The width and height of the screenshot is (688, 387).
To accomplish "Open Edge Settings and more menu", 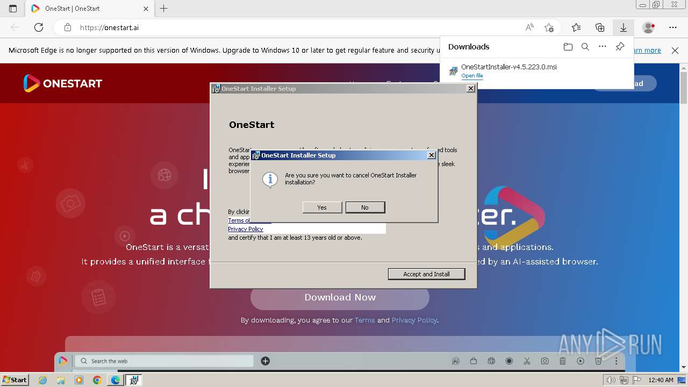I will (673, 27).
